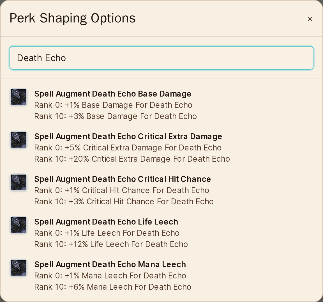Click Rank 10 +20% Critical Extra Damage line
The image size is (323, 302).
click(x=132, y=159)
